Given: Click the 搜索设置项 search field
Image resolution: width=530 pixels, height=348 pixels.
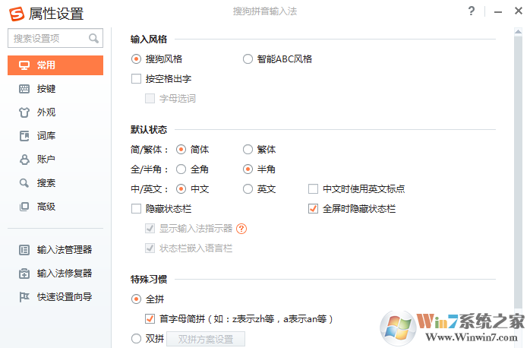Looking at the screenshot, I should click(x=49, y=37).
